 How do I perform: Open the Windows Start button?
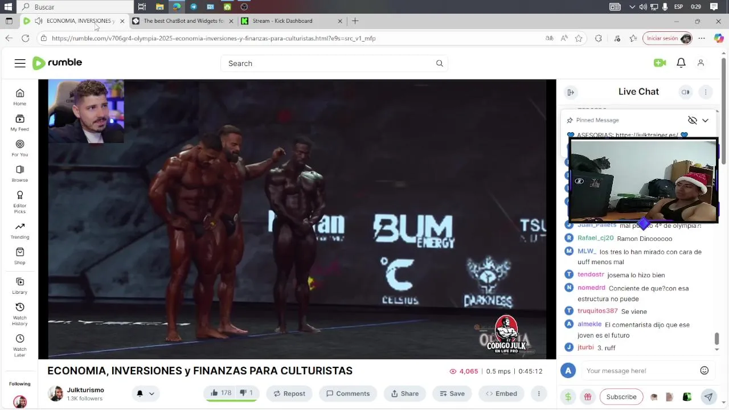[x=8, y=7]
